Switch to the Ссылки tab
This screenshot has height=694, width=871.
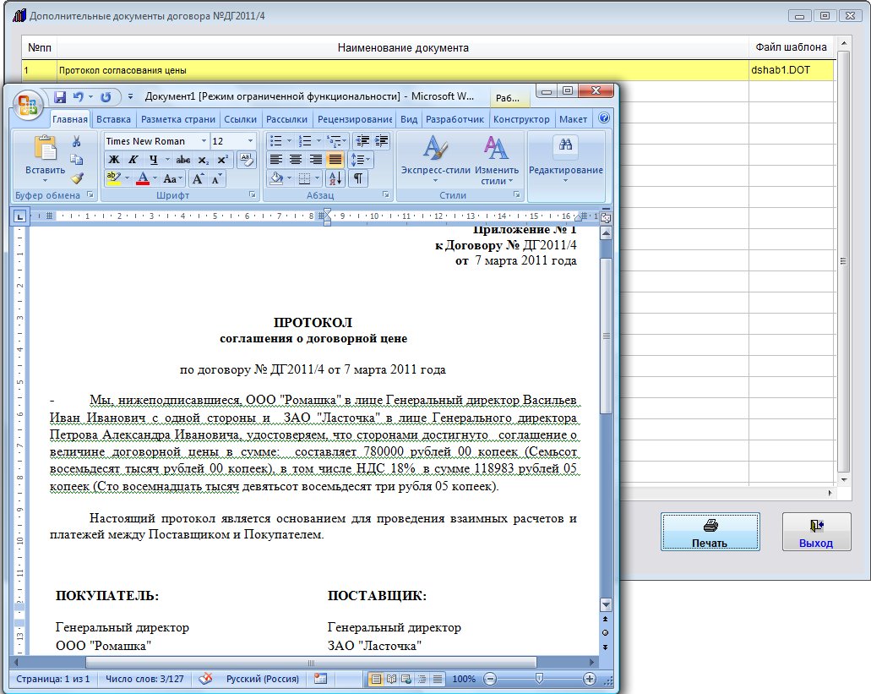coord(240,119)
